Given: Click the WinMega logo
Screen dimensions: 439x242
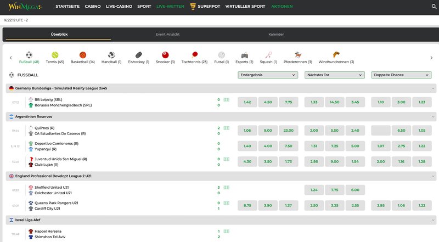Looking at the screenshot, I should point(25,7).
